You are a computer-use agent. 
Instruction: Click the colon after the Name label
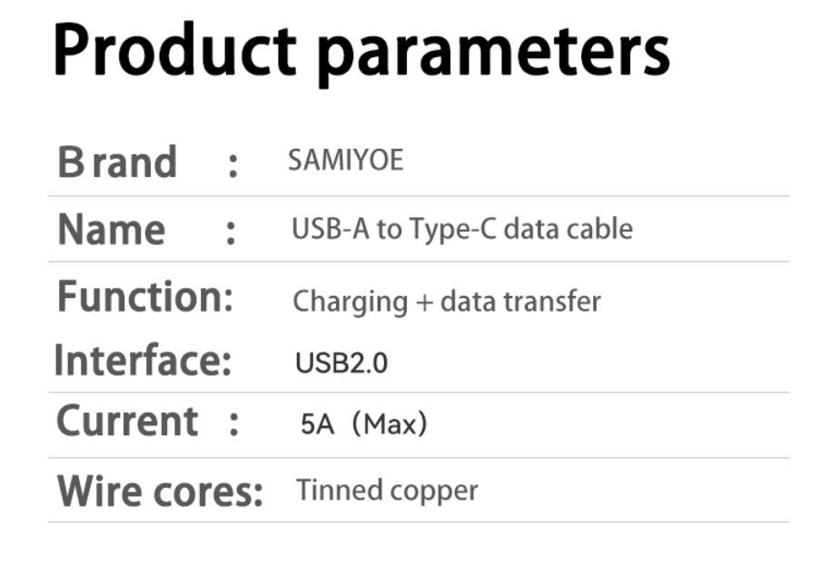[231, 231]
